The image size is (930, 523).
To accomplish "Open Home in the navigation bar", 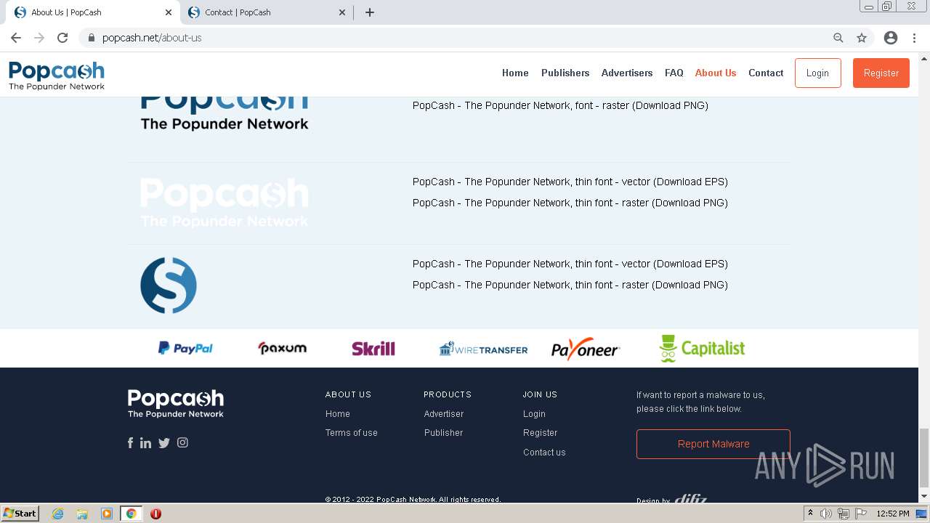I will click(515, 73).
